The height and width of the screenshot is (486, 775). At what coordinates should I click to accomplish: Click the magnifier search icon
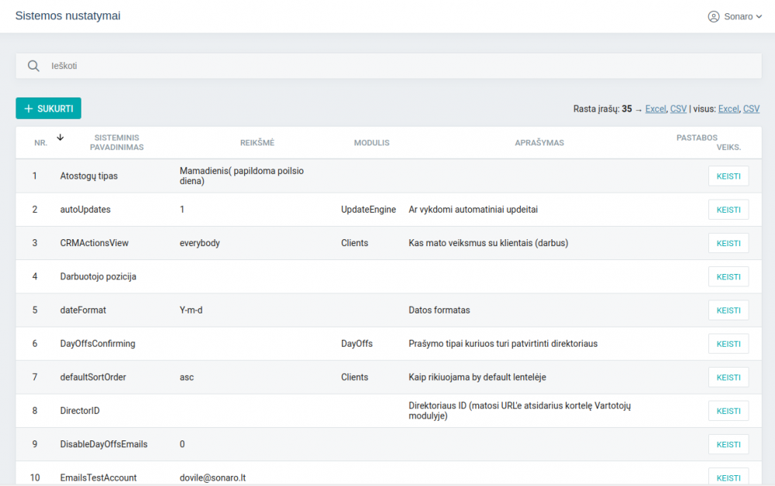coord(33,66)
